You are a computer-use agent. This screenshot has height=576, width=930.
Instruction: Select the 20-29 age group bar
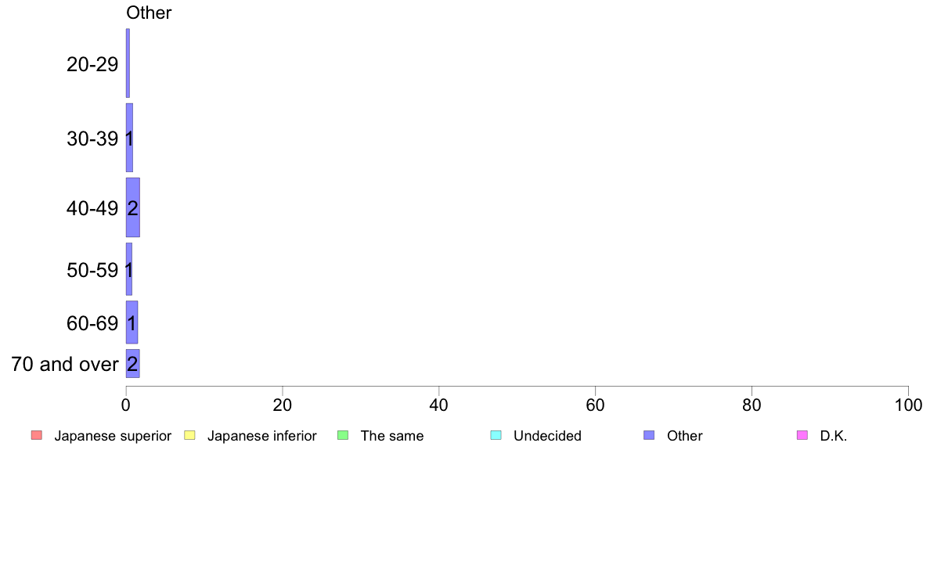pyautogui.click(x=128, y=63)
